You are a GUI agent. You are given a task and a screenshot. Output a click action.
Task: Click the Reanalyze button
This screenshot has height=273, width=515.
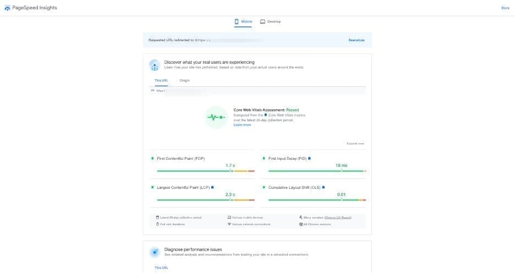click(356, 40)
